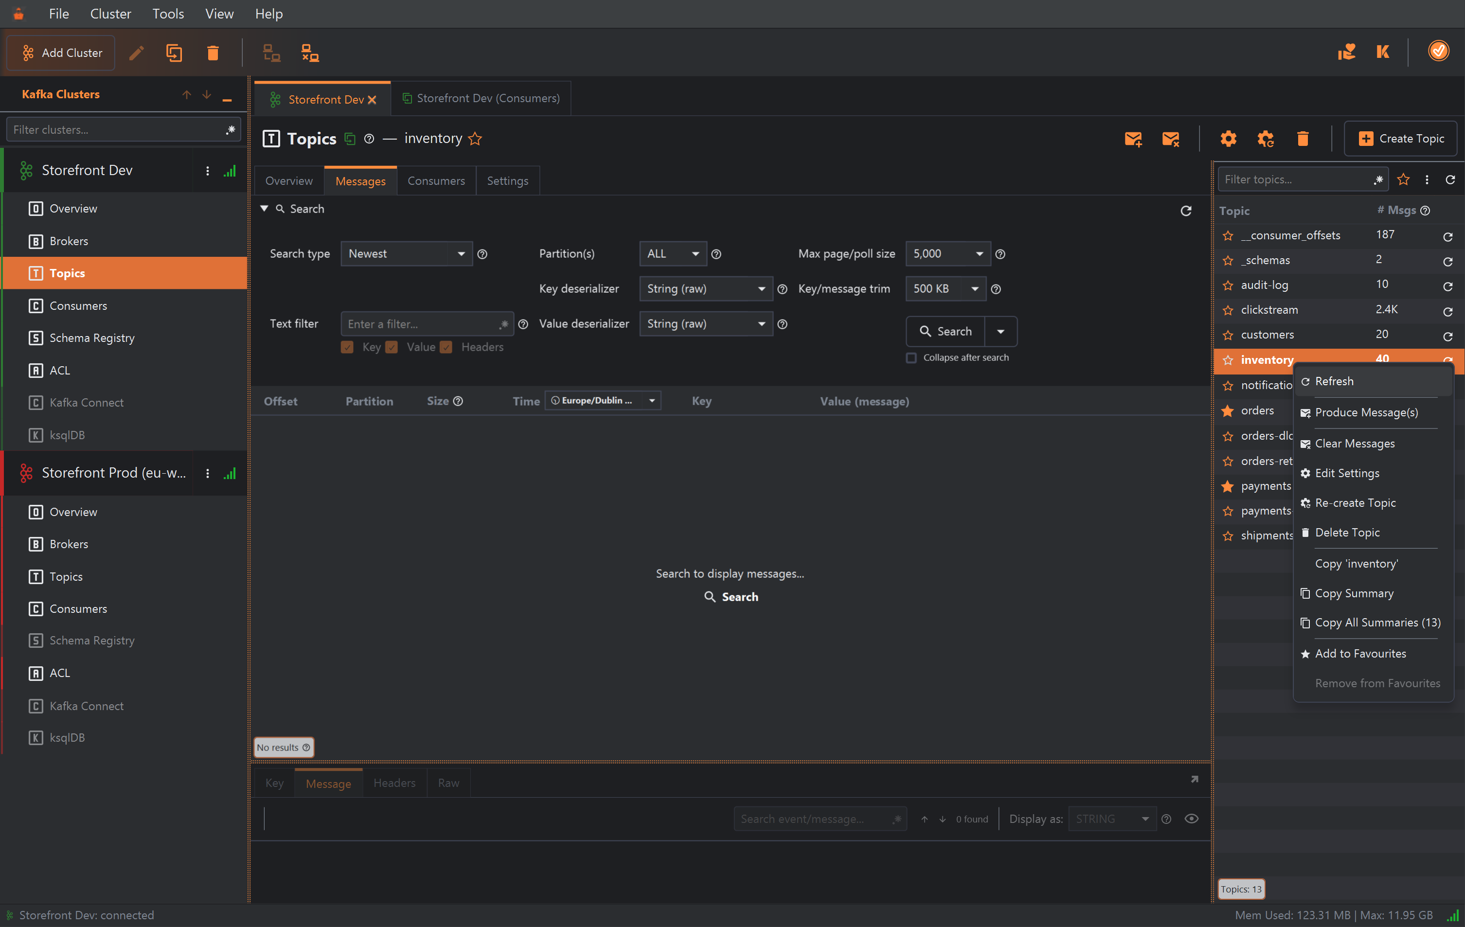The width and height of the screenshot is (1465, 927).
Task: Toggle the Headers text filter checkbox
Action: pyautogui.click(x=446, y=347)
